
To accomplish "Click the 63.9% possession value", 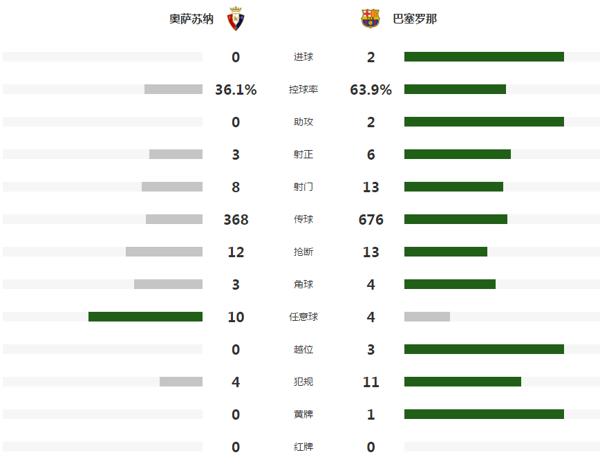I will pyautogui.click(x=371, y=90).
